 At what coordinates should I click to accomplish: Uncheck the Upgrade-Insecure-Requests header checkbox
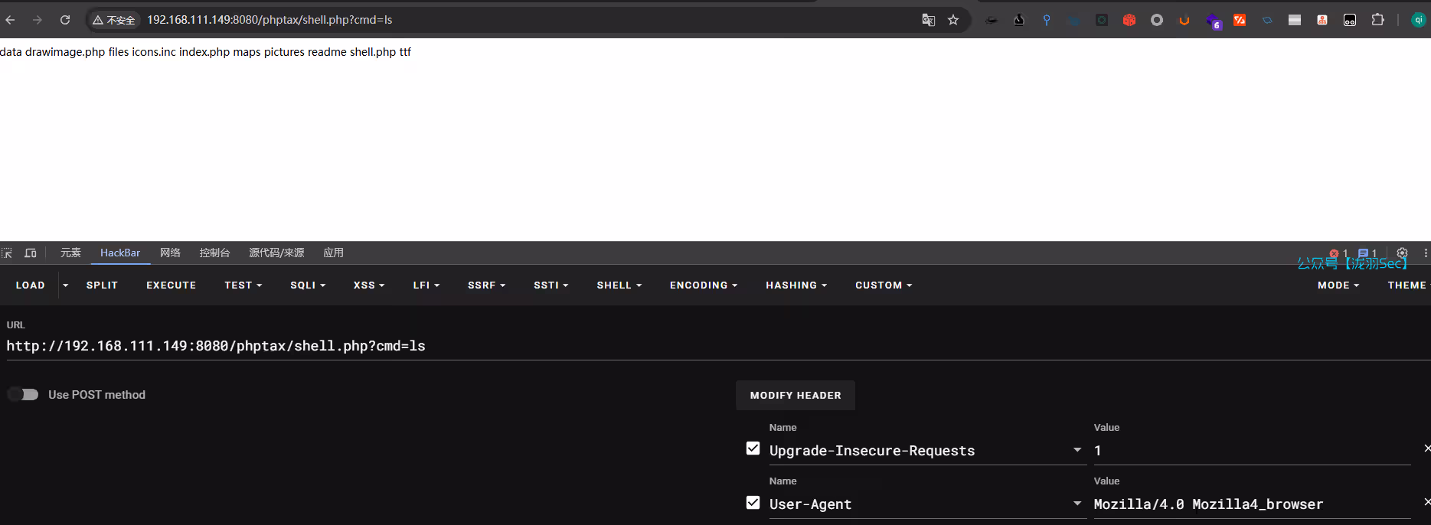pos(753,449)
